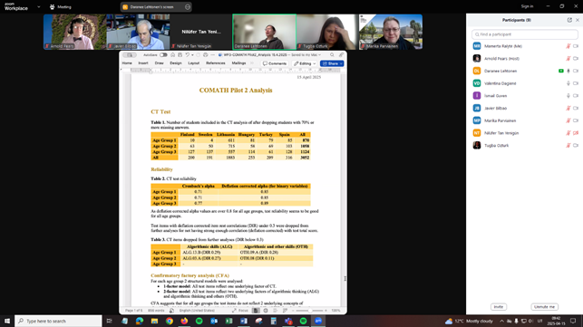The height and width of the screenshot is (327, 583).
Task: Click the Undo arrow in Word toolbar
Action: coord(188,55)
